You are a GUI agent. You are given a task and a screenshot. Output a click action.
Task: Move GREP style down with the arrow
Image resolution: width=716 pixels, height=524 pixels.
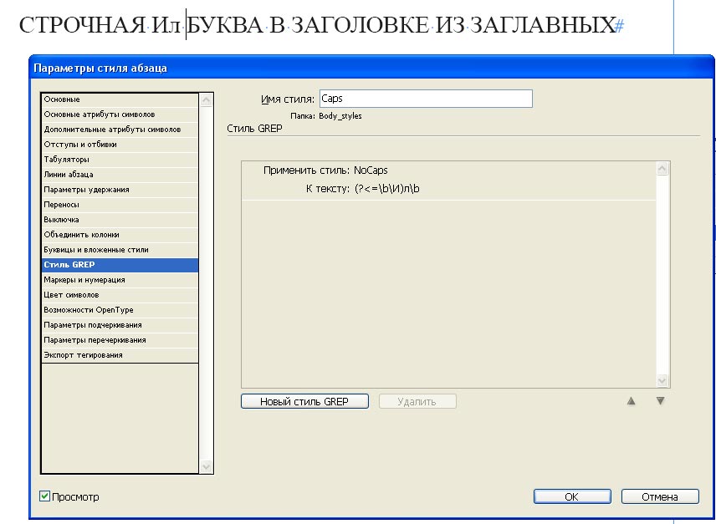[660, 401]
